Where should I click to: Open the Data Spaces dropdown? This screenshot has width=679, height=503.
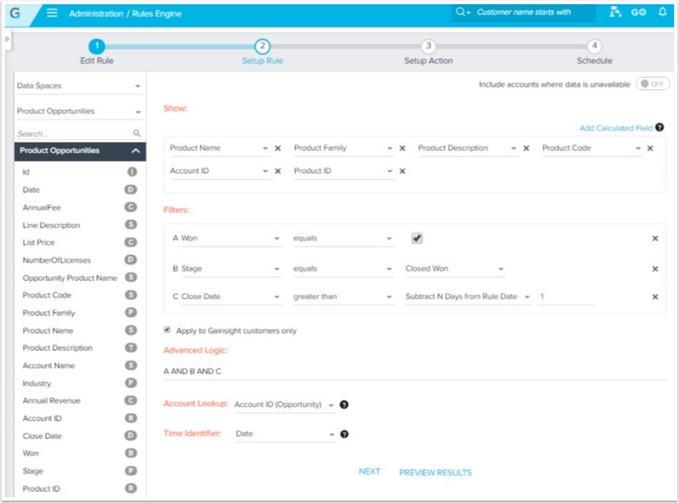[79, 86]
